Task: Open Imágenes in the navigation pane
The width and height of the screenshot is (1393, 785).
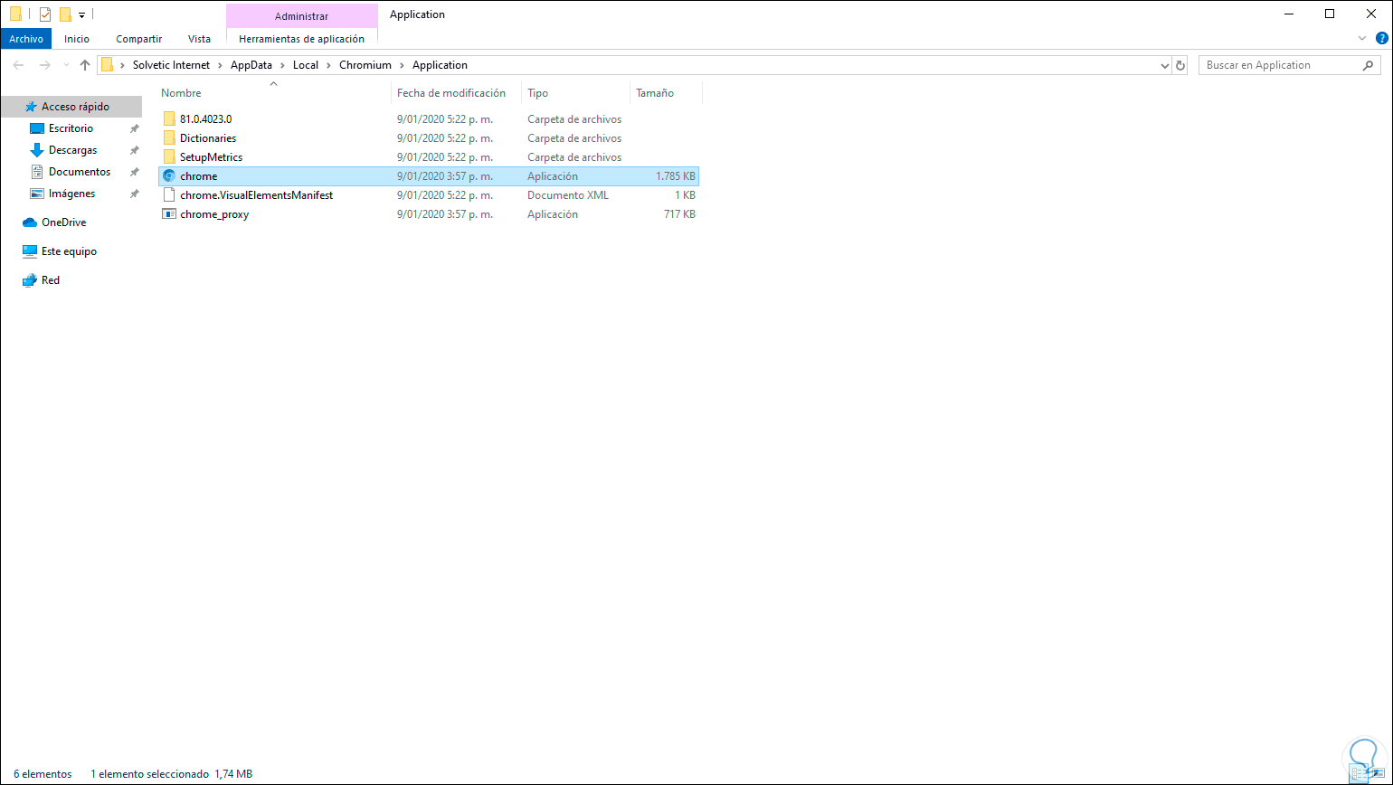Action: pos(71,194)
